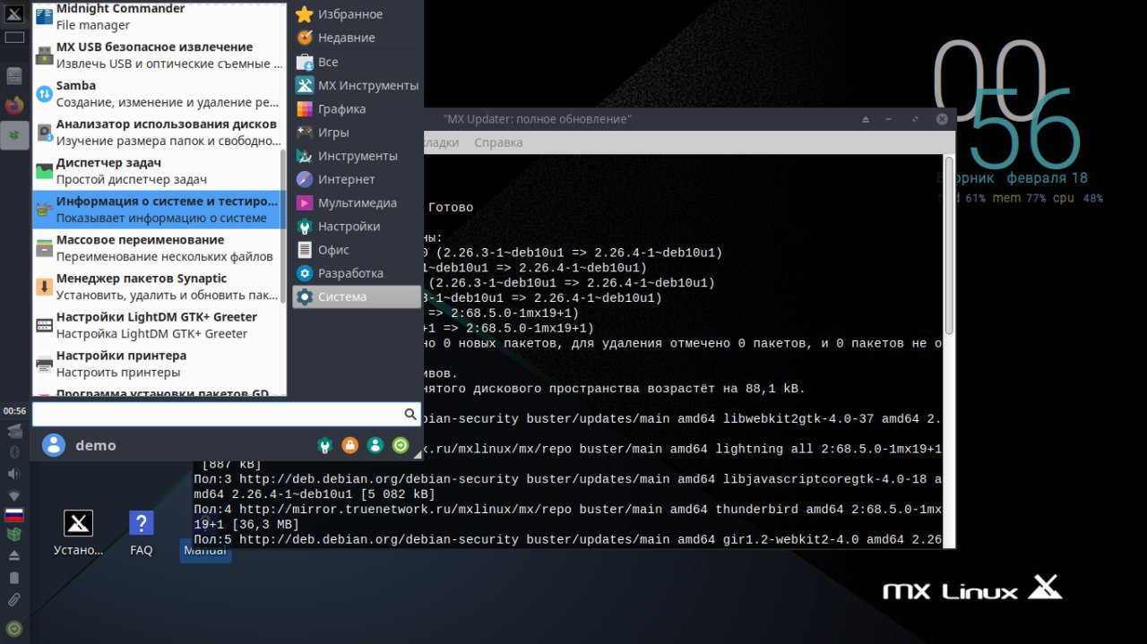
Task: Select the Инструменты category
Action: [357, 156]
